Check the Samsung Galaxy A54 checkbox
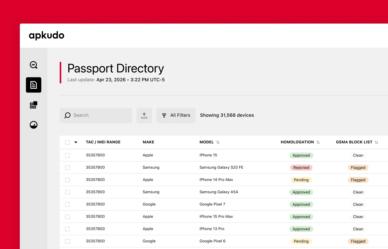 pos(67,192)
